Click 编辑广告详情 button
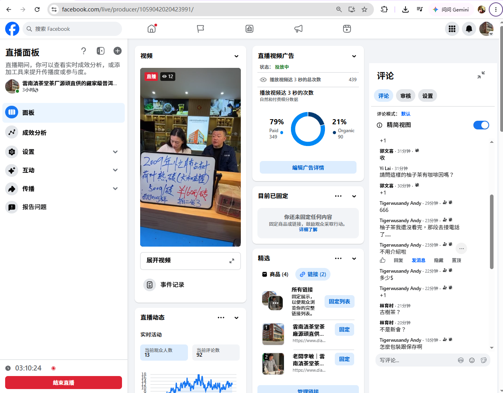Viewport: 503px width, 393px height. [308, 167]
